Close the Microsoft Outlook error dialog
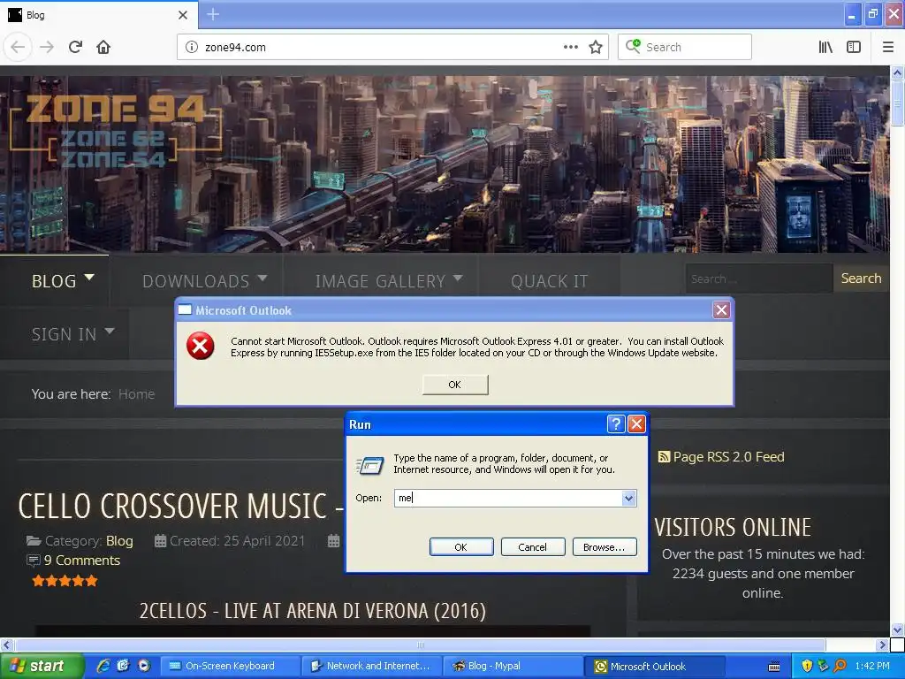Image resolution: width=905 pixels, height=679 pixels. [721, 310]
